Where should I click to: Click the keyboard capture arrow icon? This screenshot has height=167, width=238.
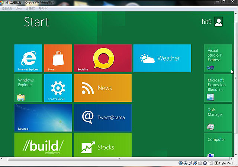click(216, 163)
